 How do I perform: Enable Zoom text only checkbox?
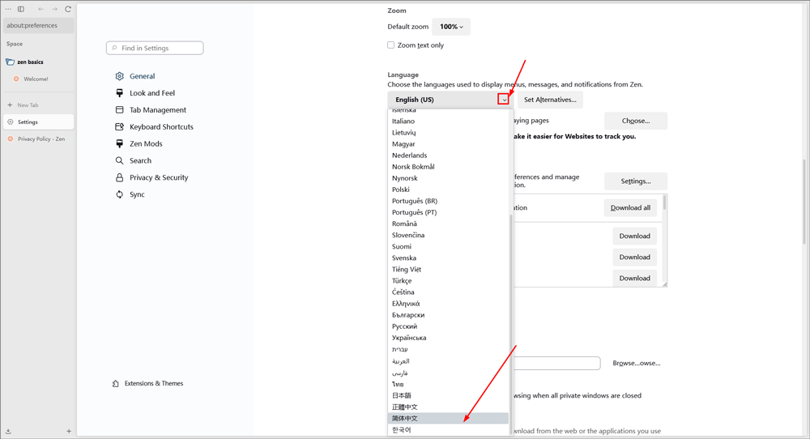coord(391,45)
